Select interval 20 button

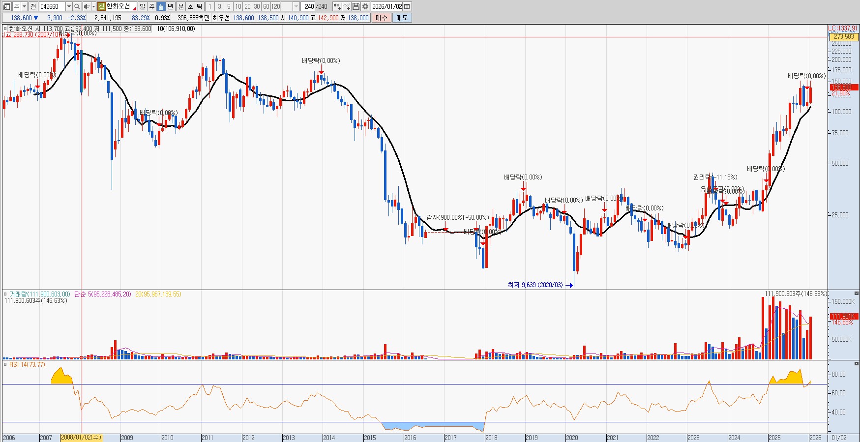click(247, 6)
